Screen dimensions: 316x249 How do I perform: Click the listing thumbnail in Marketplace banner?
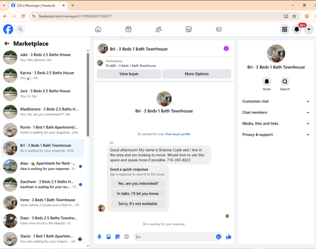tap(100, 63)
